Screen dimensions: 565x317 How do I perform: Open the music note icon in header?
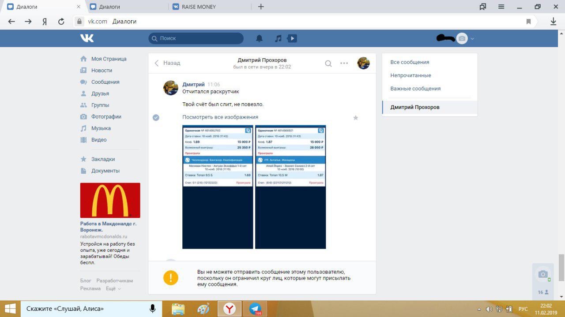pos(278,38)
